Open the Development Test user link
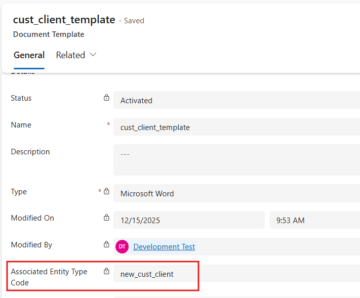 point(164,247)
